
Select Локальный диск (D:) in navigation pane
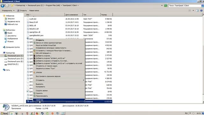pyautogui.click(x=15, y=58)
